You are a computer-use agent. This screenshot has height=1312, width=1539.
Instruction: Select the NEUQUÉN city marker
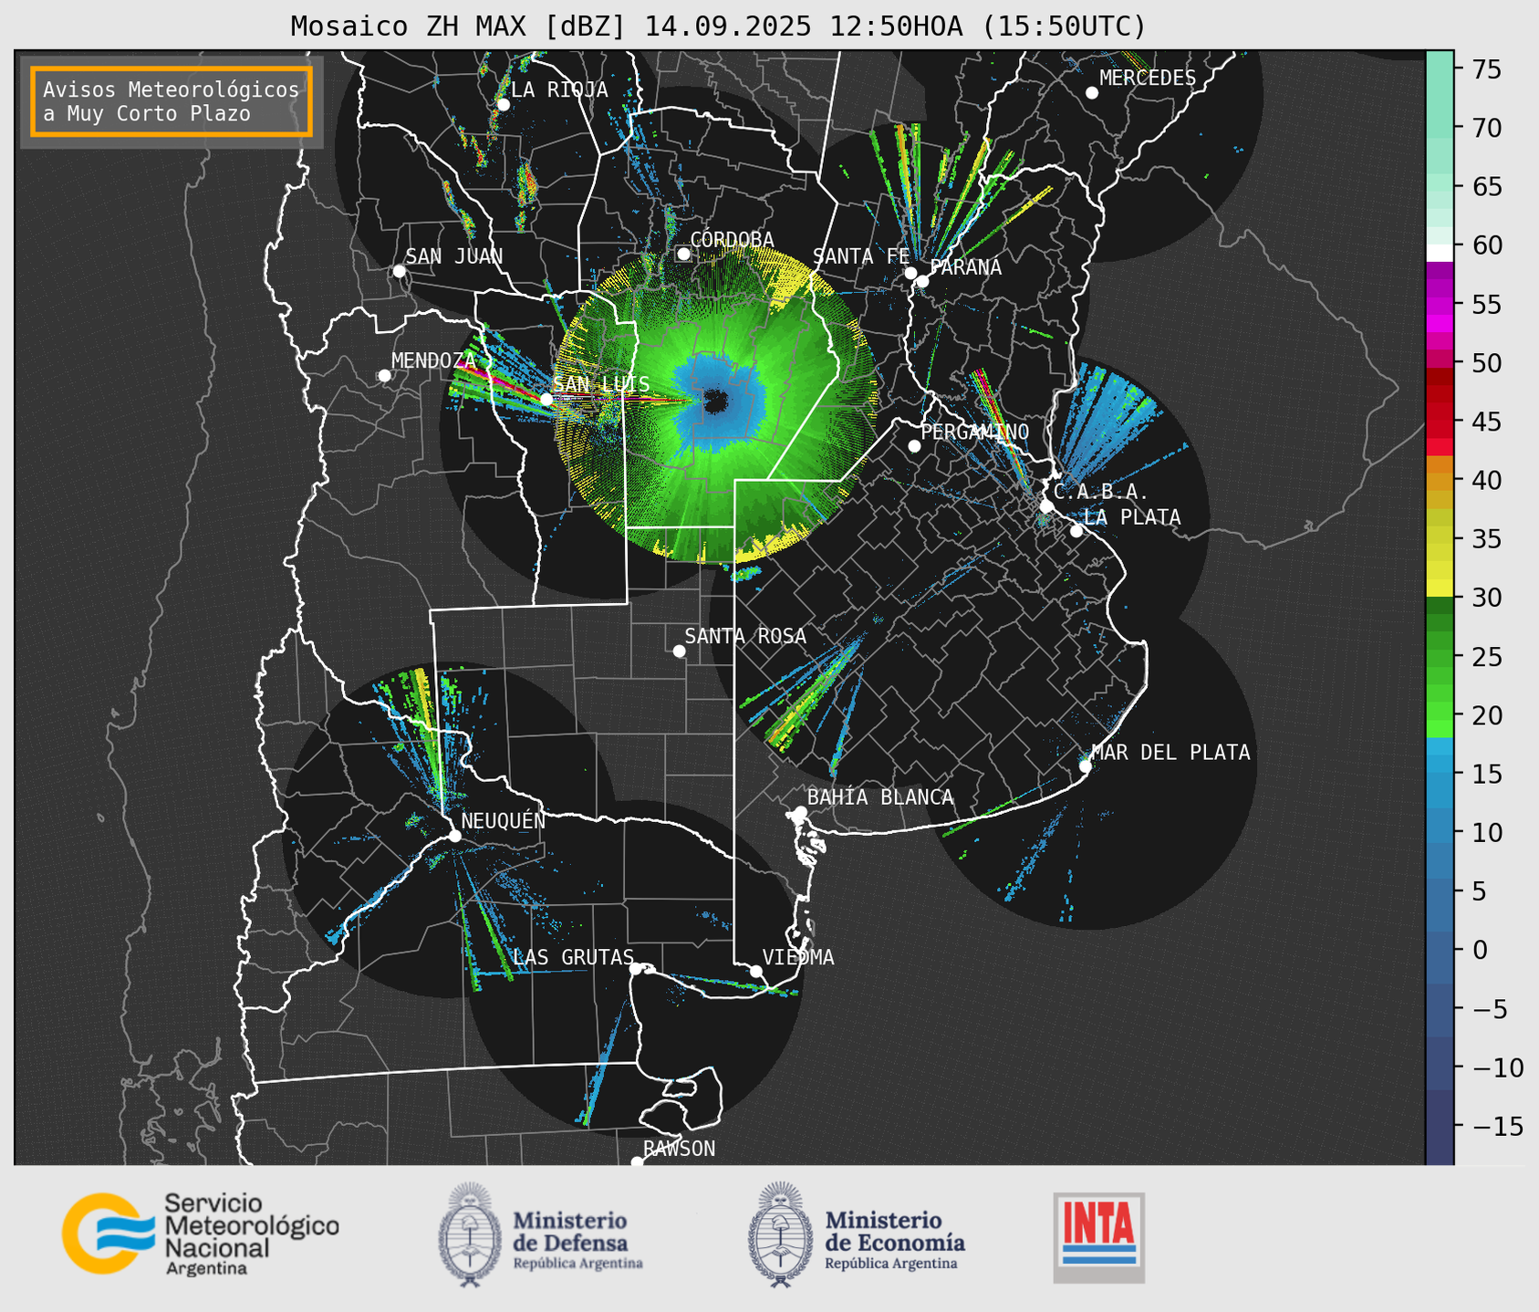coord(454,836)
